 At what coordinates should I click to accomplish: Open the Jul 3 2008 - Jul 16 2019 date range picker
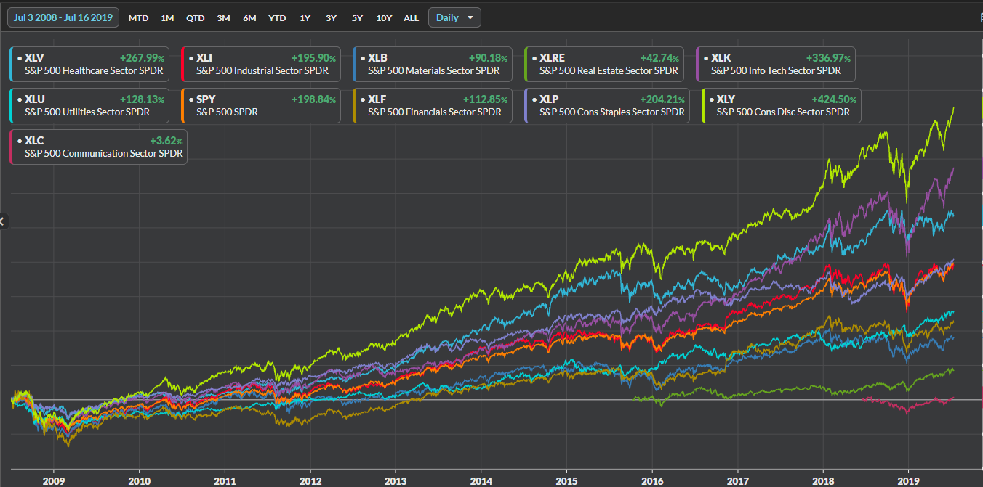click(x=63, y=17)
